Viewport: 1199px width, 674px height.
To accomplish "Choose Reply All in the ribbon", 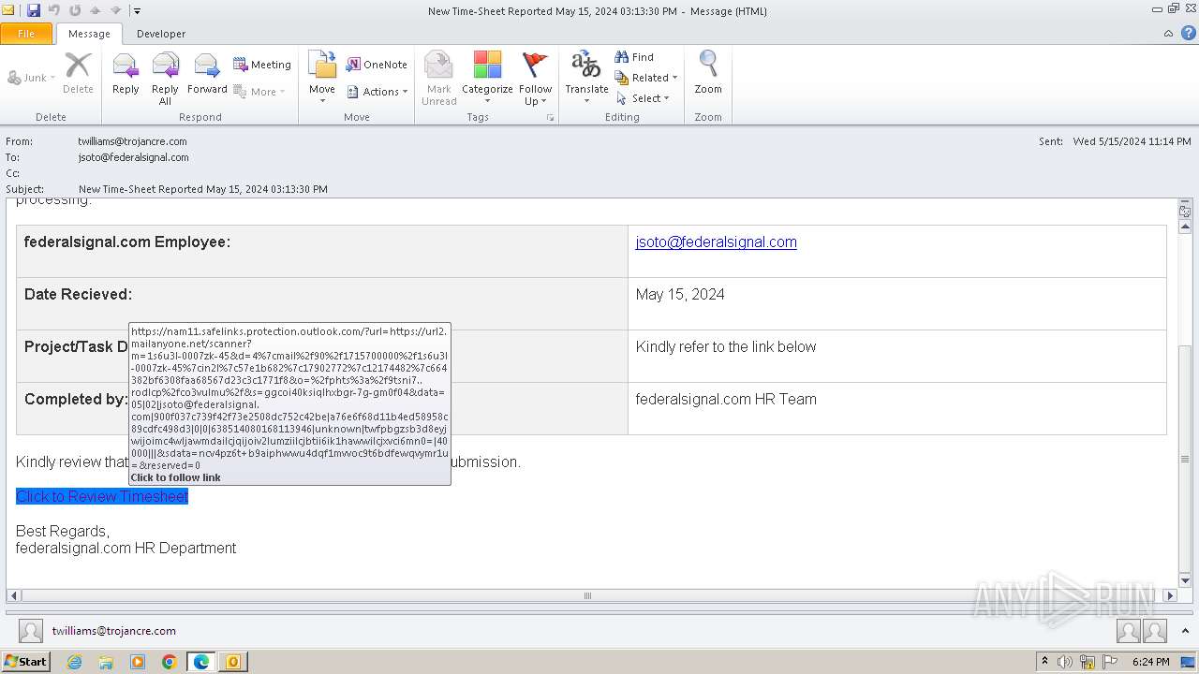I will point(165,79).
